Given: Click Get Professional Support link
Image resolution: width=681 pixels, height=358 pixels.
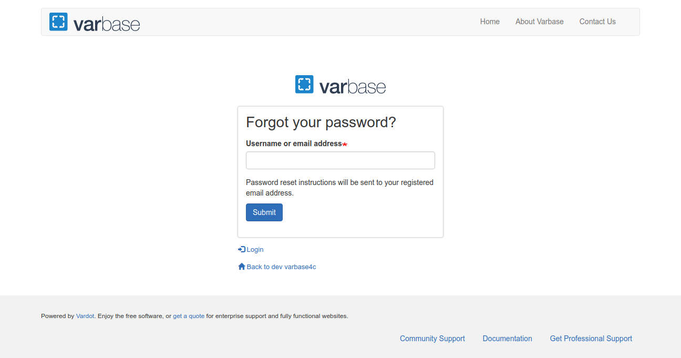Looking at the screenshot, I should pos(591,339).
